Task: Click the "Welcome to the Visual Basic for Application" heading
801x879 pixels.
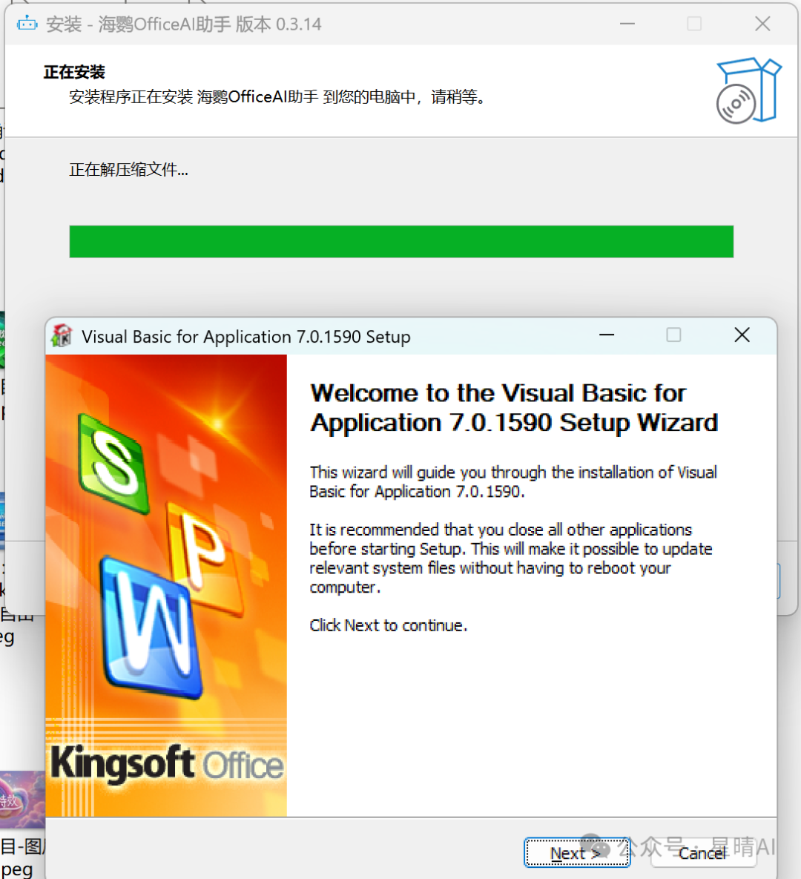Action: [514, 407]
